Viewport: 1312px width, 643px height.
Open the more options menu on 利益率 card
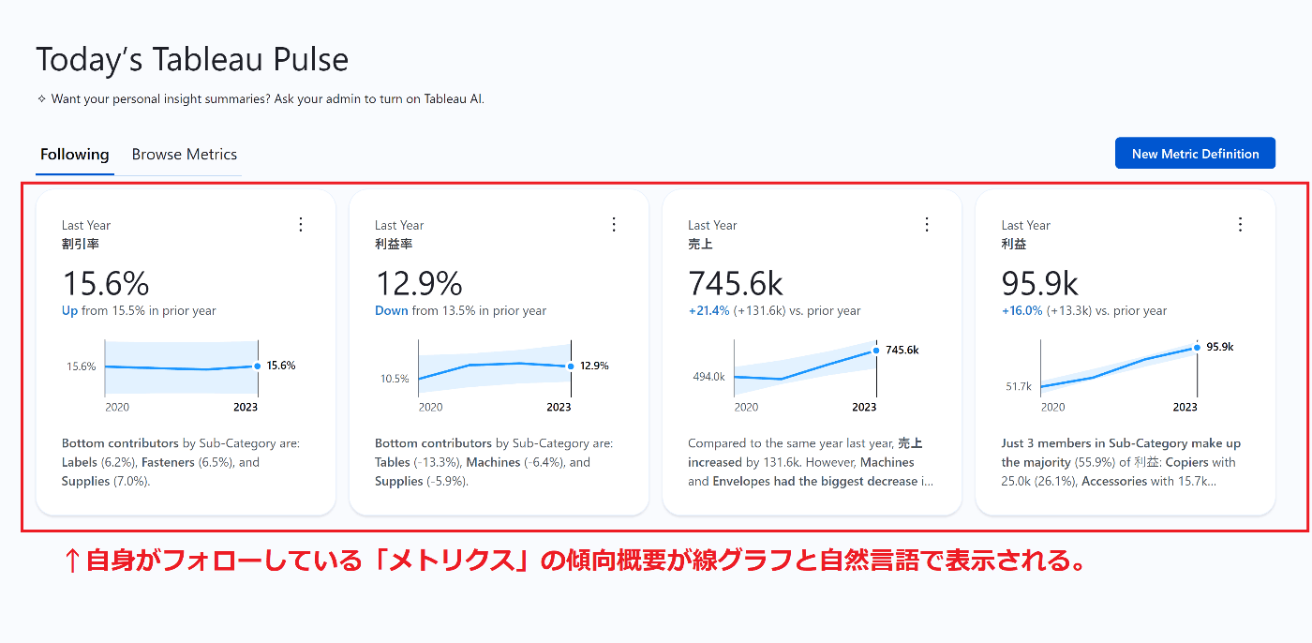tap(614, 224)
